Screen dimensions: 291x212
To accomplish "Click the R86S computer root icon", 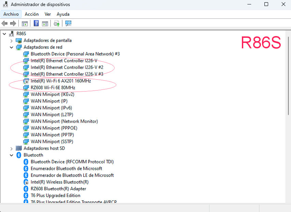I will pyautogui.click(x=12, y=34).
